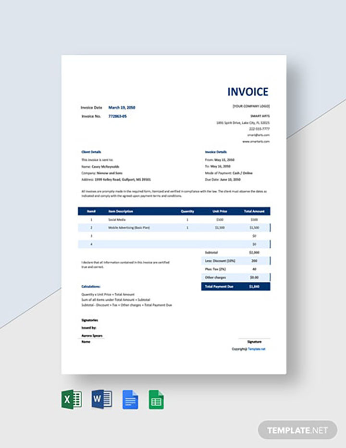This screenshot has height=448, width=346.
Task: Click the Total Payment Due row
Action: (235, 286)
